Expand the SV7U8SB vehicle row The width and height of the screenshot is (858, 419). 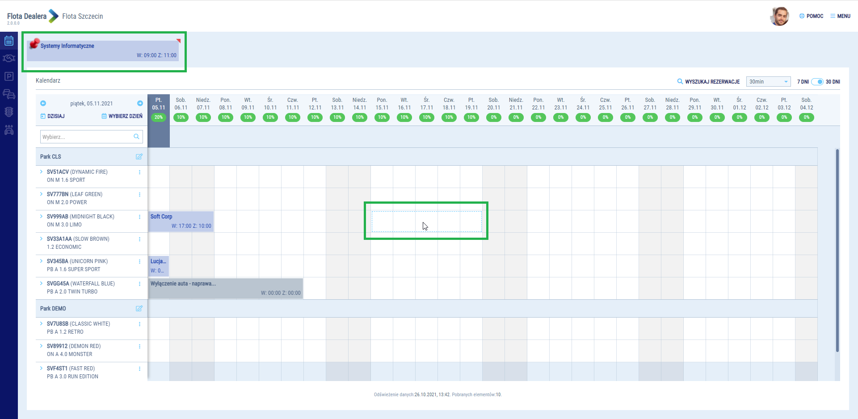click(x=41, y=323)
